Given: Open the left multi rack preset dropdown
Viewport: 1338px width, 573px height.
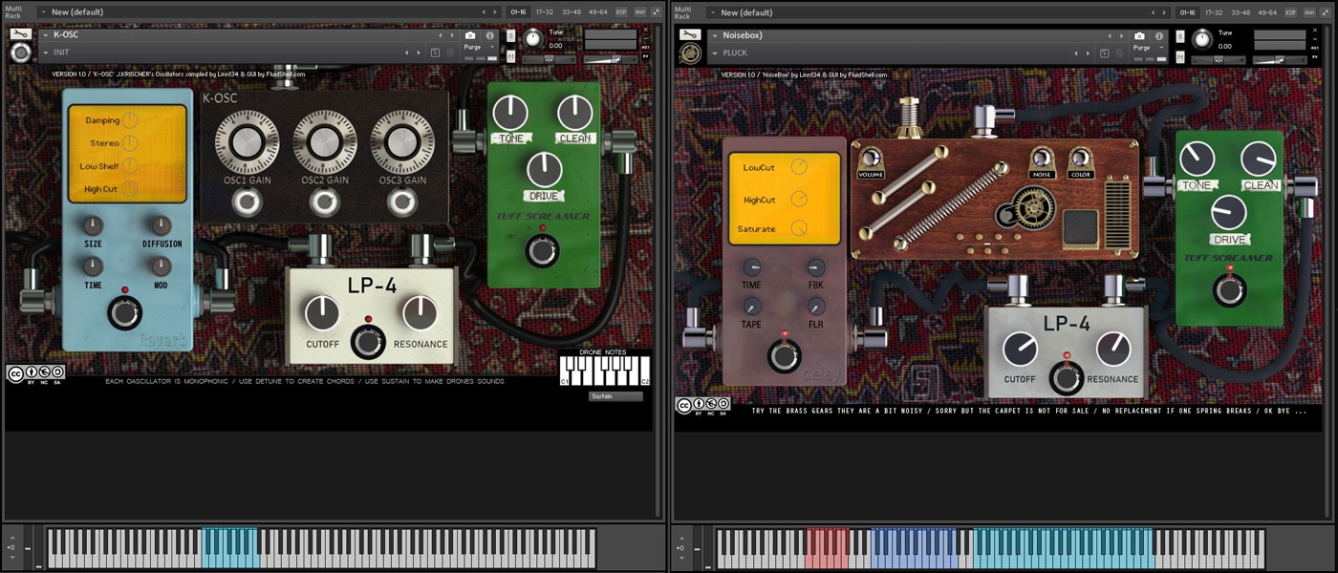Looking at the screenshot, I should 44,12.
